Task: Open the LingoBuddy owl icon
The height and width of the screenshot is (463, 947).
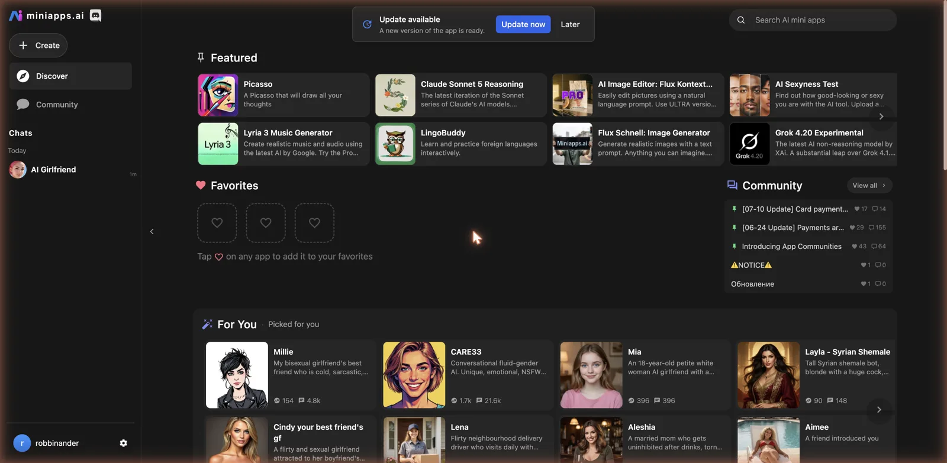Action: 395,144
